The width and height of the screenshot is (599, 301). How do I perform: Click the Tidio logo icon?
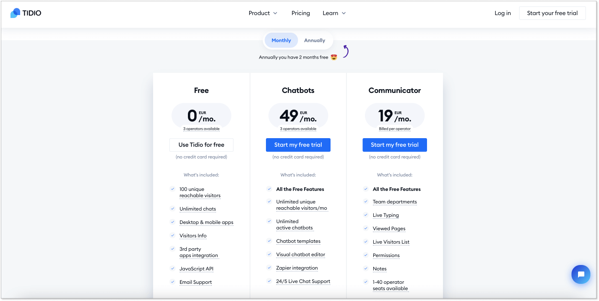point(15,13)
